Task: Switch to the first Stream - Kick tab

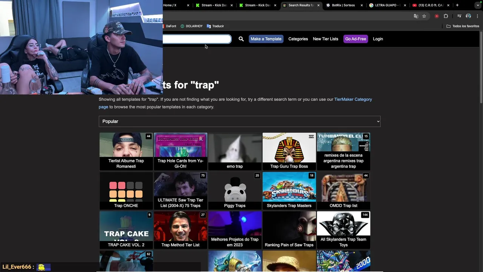Action: pyautogui.click(x=214, y=5)
